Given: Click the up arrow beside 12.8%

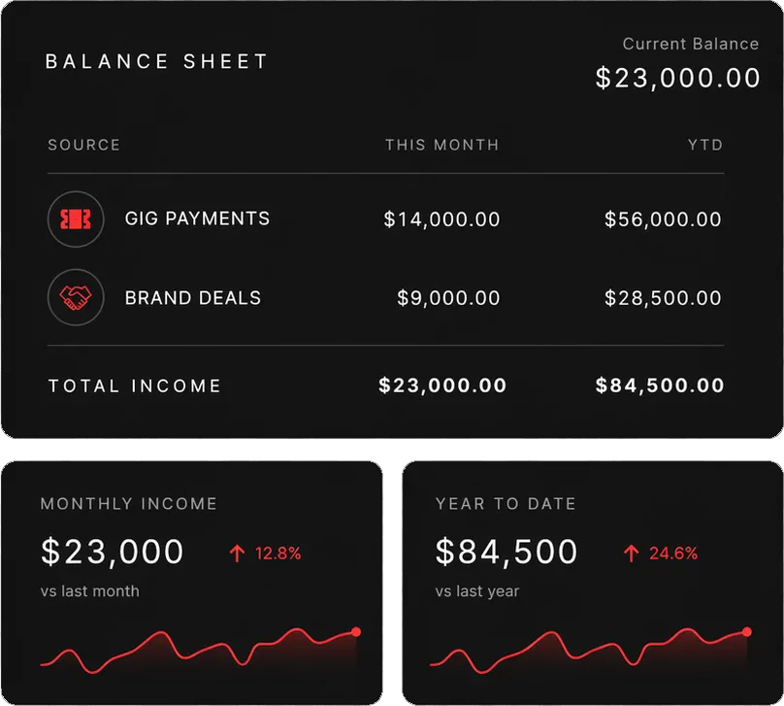Looking at the screenshot, I should (237, 554).
